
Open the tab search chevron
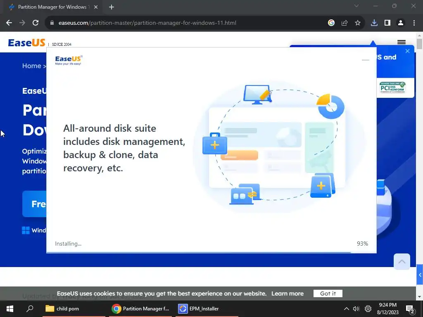tap(356, 6)
